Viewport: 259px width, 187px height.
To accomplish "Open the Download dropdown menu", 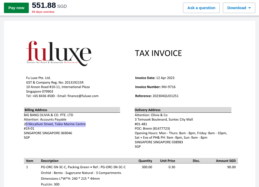I will [x=239, y=8].
